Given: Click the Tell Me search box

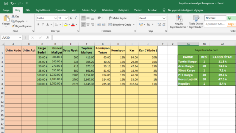Looking at the screenshot, I should [185, 10].
